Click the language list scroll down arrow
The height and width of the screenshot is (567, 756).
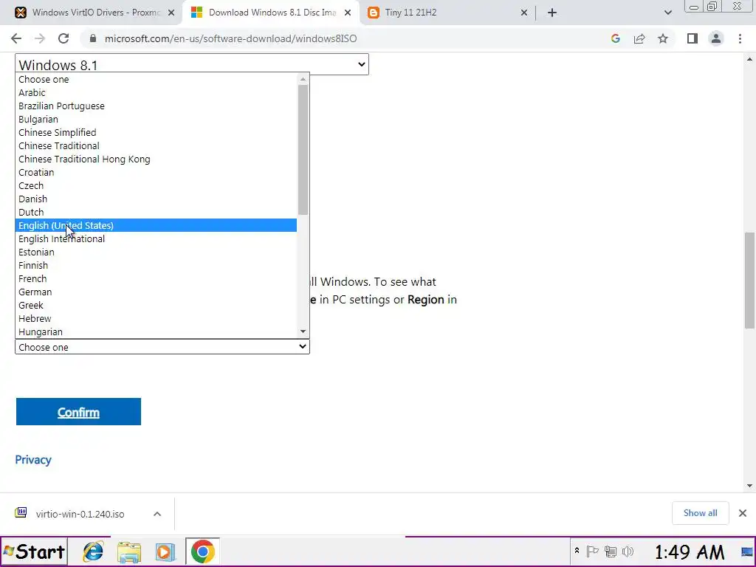click(x=303, y=331)
